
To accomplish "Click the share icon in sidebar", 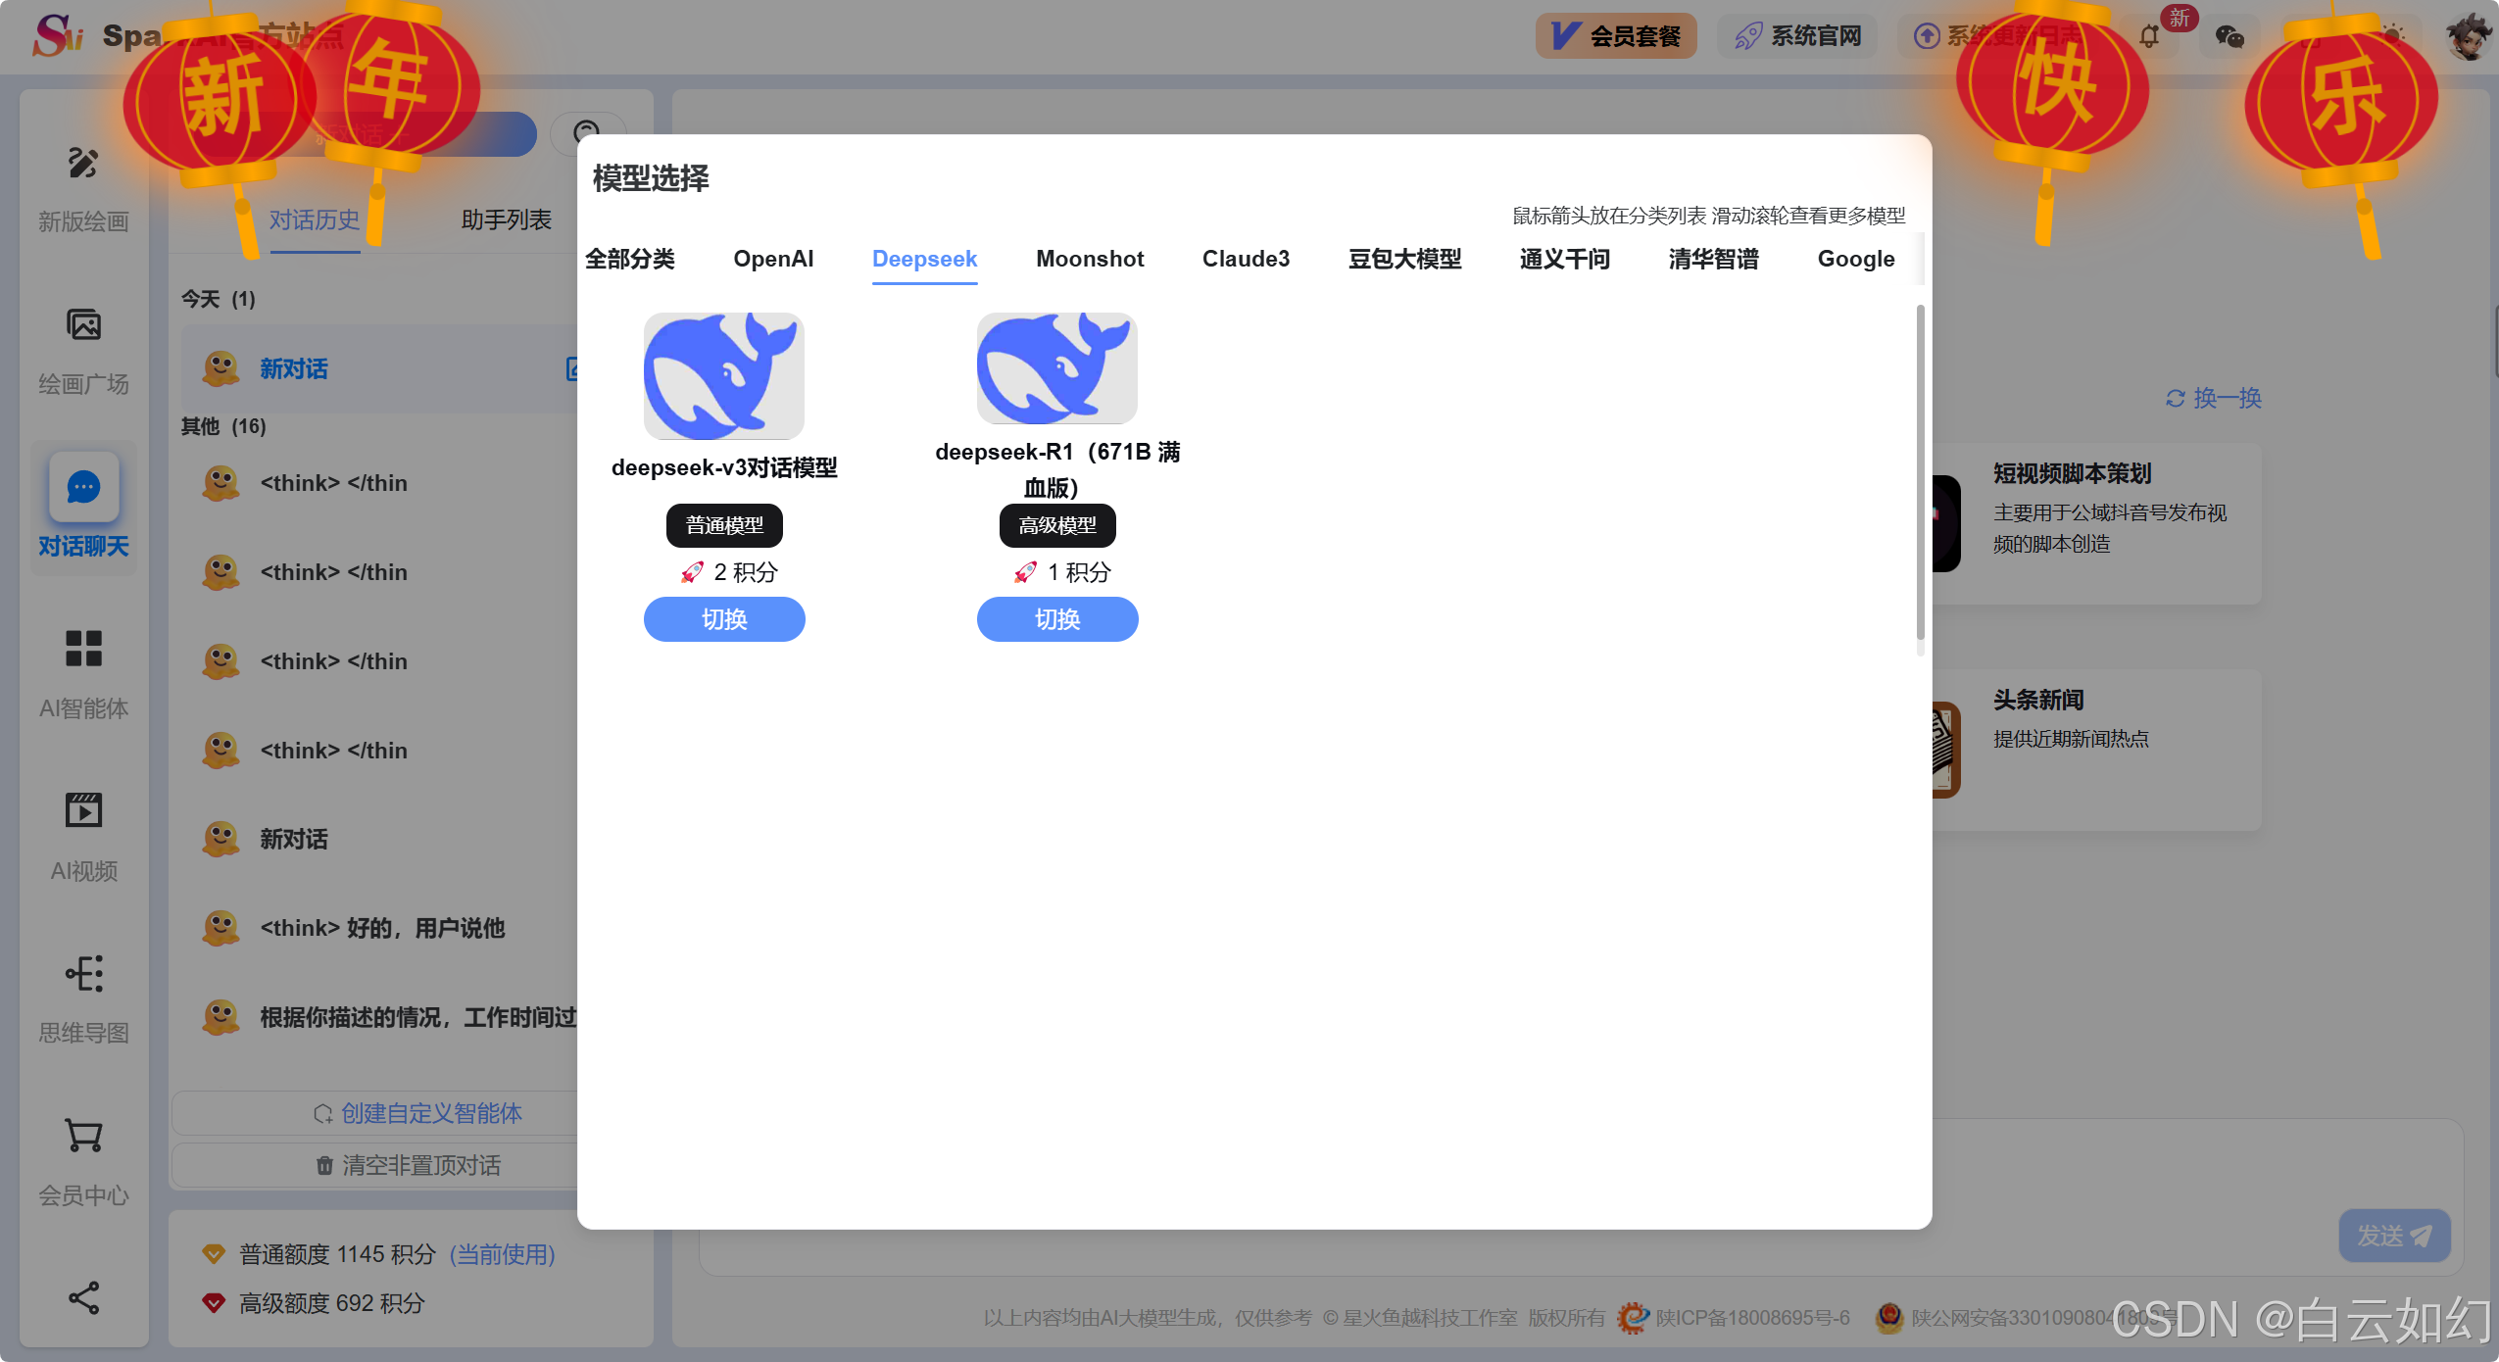I will [83, 1297].
